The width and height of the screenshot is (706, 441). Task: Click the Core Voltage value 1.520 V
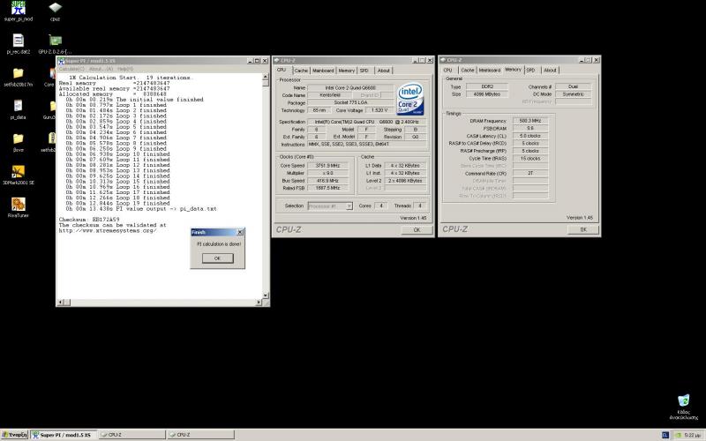coord(379,110)
